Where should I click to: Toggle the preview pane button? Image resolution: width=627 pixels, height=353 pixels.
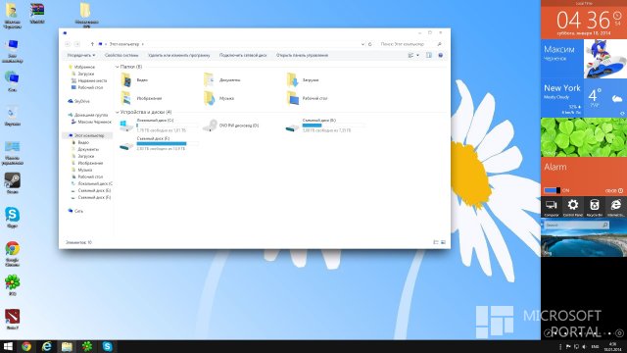(429, 55)
